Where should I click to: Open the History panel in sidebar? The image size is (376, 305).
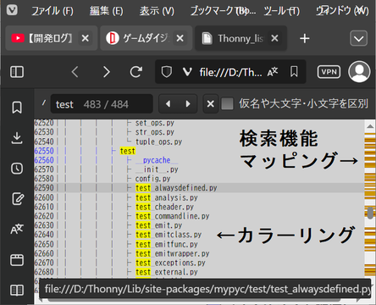point(17,169)
